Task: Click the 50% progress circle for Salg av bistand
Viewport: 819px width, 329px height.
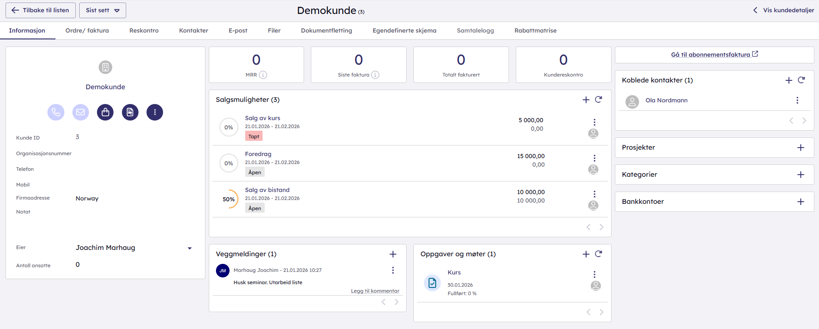Action: 229,199
